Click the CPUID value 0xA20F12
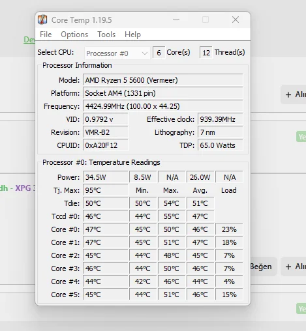Viewport: 306px width, 331px height. 106,145
